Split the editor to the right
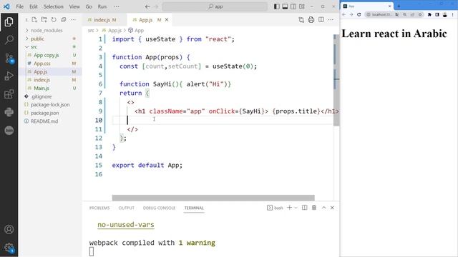The image size is (458, 257). [321, 20]
